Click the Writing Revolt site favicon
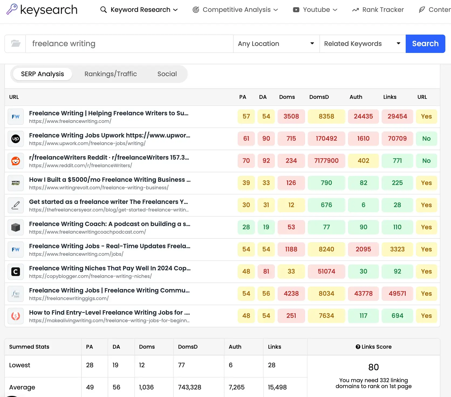This screenshot has height=397, width=451. point(16,183)
